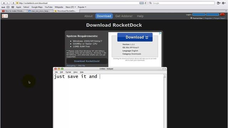Expand the News (37) bookmarks folder

[71, 7]
